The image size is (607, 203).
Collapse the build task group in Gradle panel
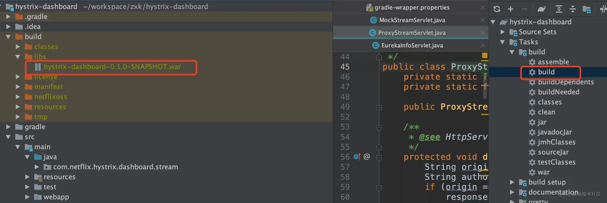pos(512,52)
